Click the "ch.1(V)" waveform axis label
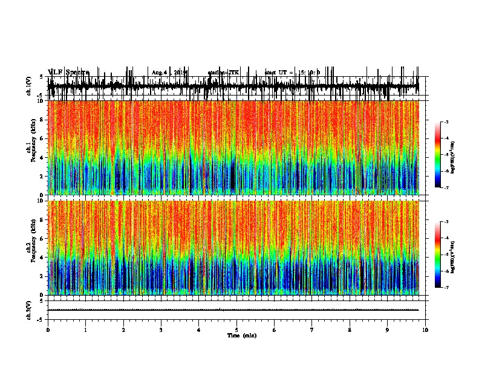479x370 pixels. [x=29, y=86]
